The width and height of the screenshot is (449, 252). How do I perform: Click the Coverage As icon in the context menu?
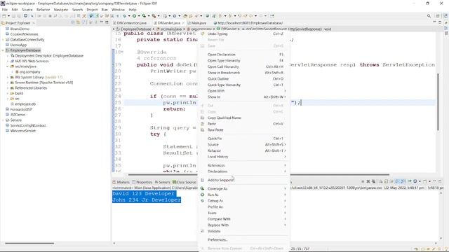point(203,188)
